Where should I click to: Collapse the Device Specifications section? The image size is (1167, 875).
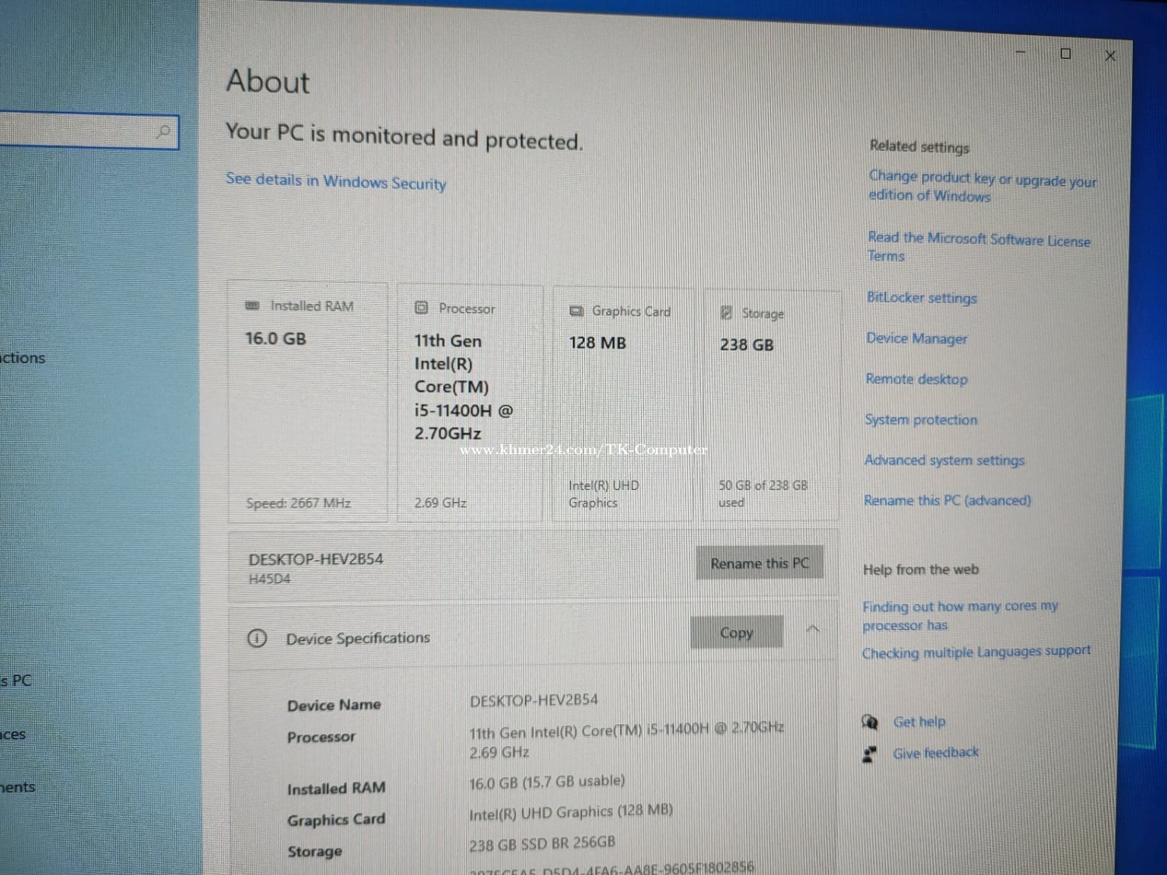(x=812, y=629)
